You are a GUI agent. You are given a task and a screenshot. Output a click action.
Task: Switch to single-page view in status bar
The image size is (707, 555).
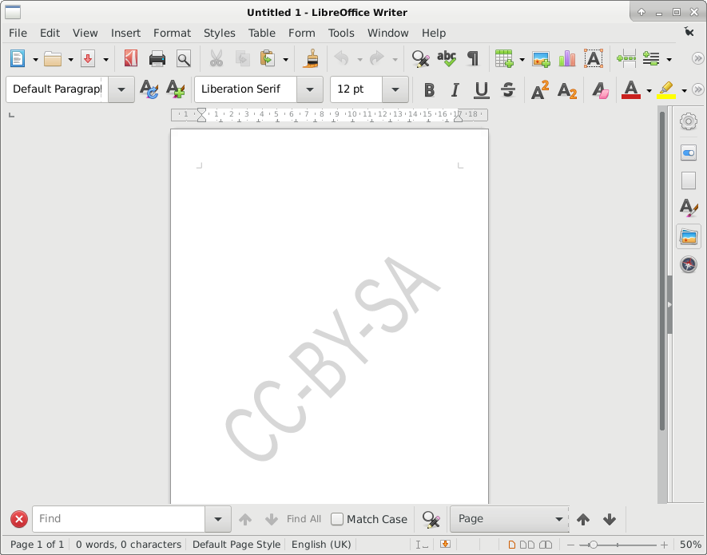coord(512,545)
